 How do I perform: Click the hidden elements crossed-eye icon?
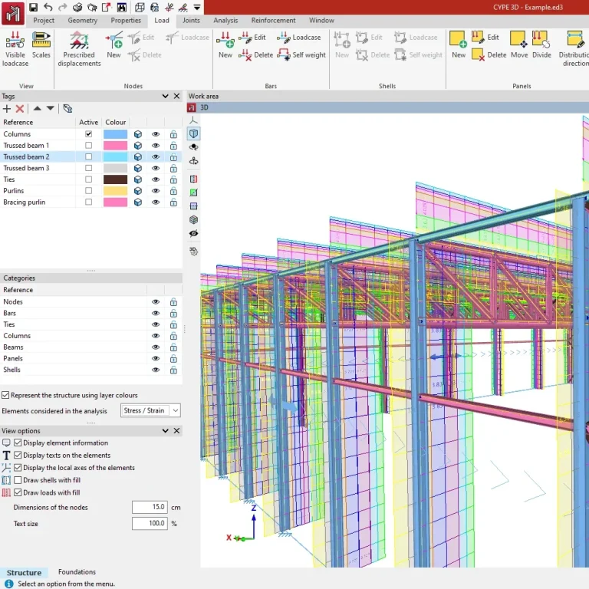pos(193,233)
